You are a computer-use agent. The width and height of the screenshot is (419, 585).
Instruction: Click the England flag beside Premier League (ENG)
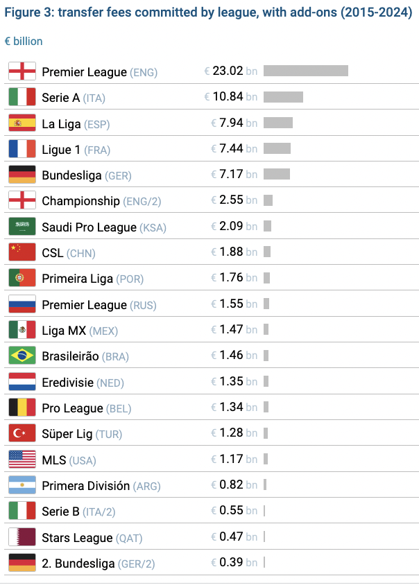point(22,71)
